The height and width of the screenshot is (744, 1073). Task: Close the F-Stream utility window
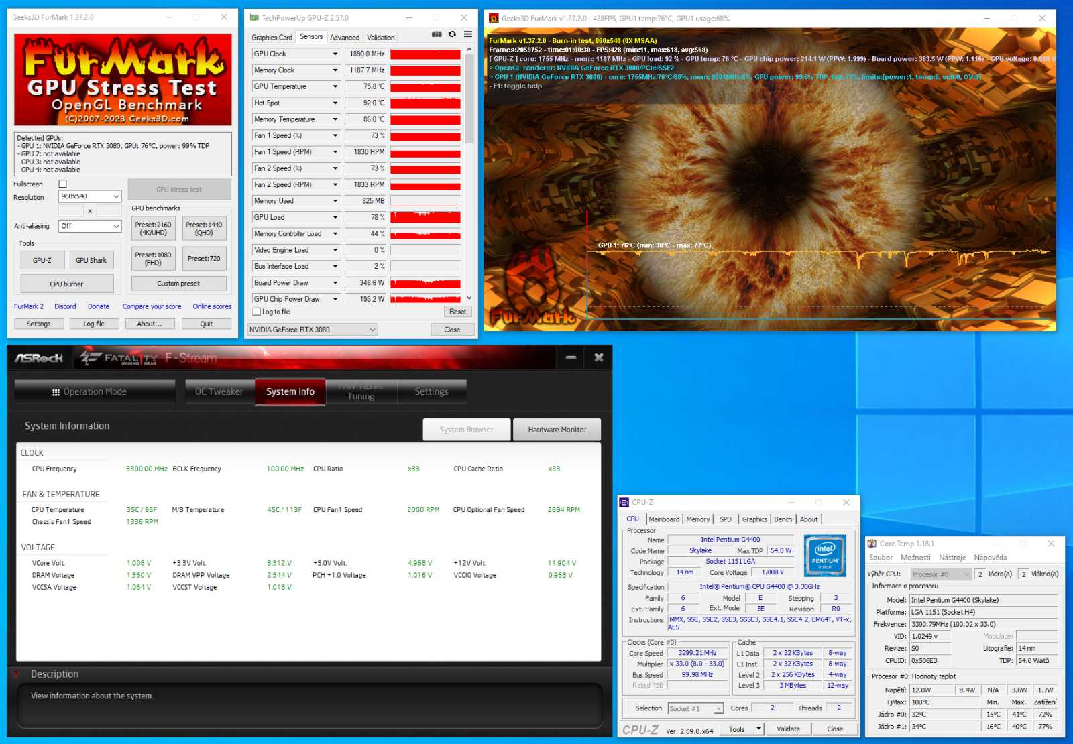[x=599, y=358]
